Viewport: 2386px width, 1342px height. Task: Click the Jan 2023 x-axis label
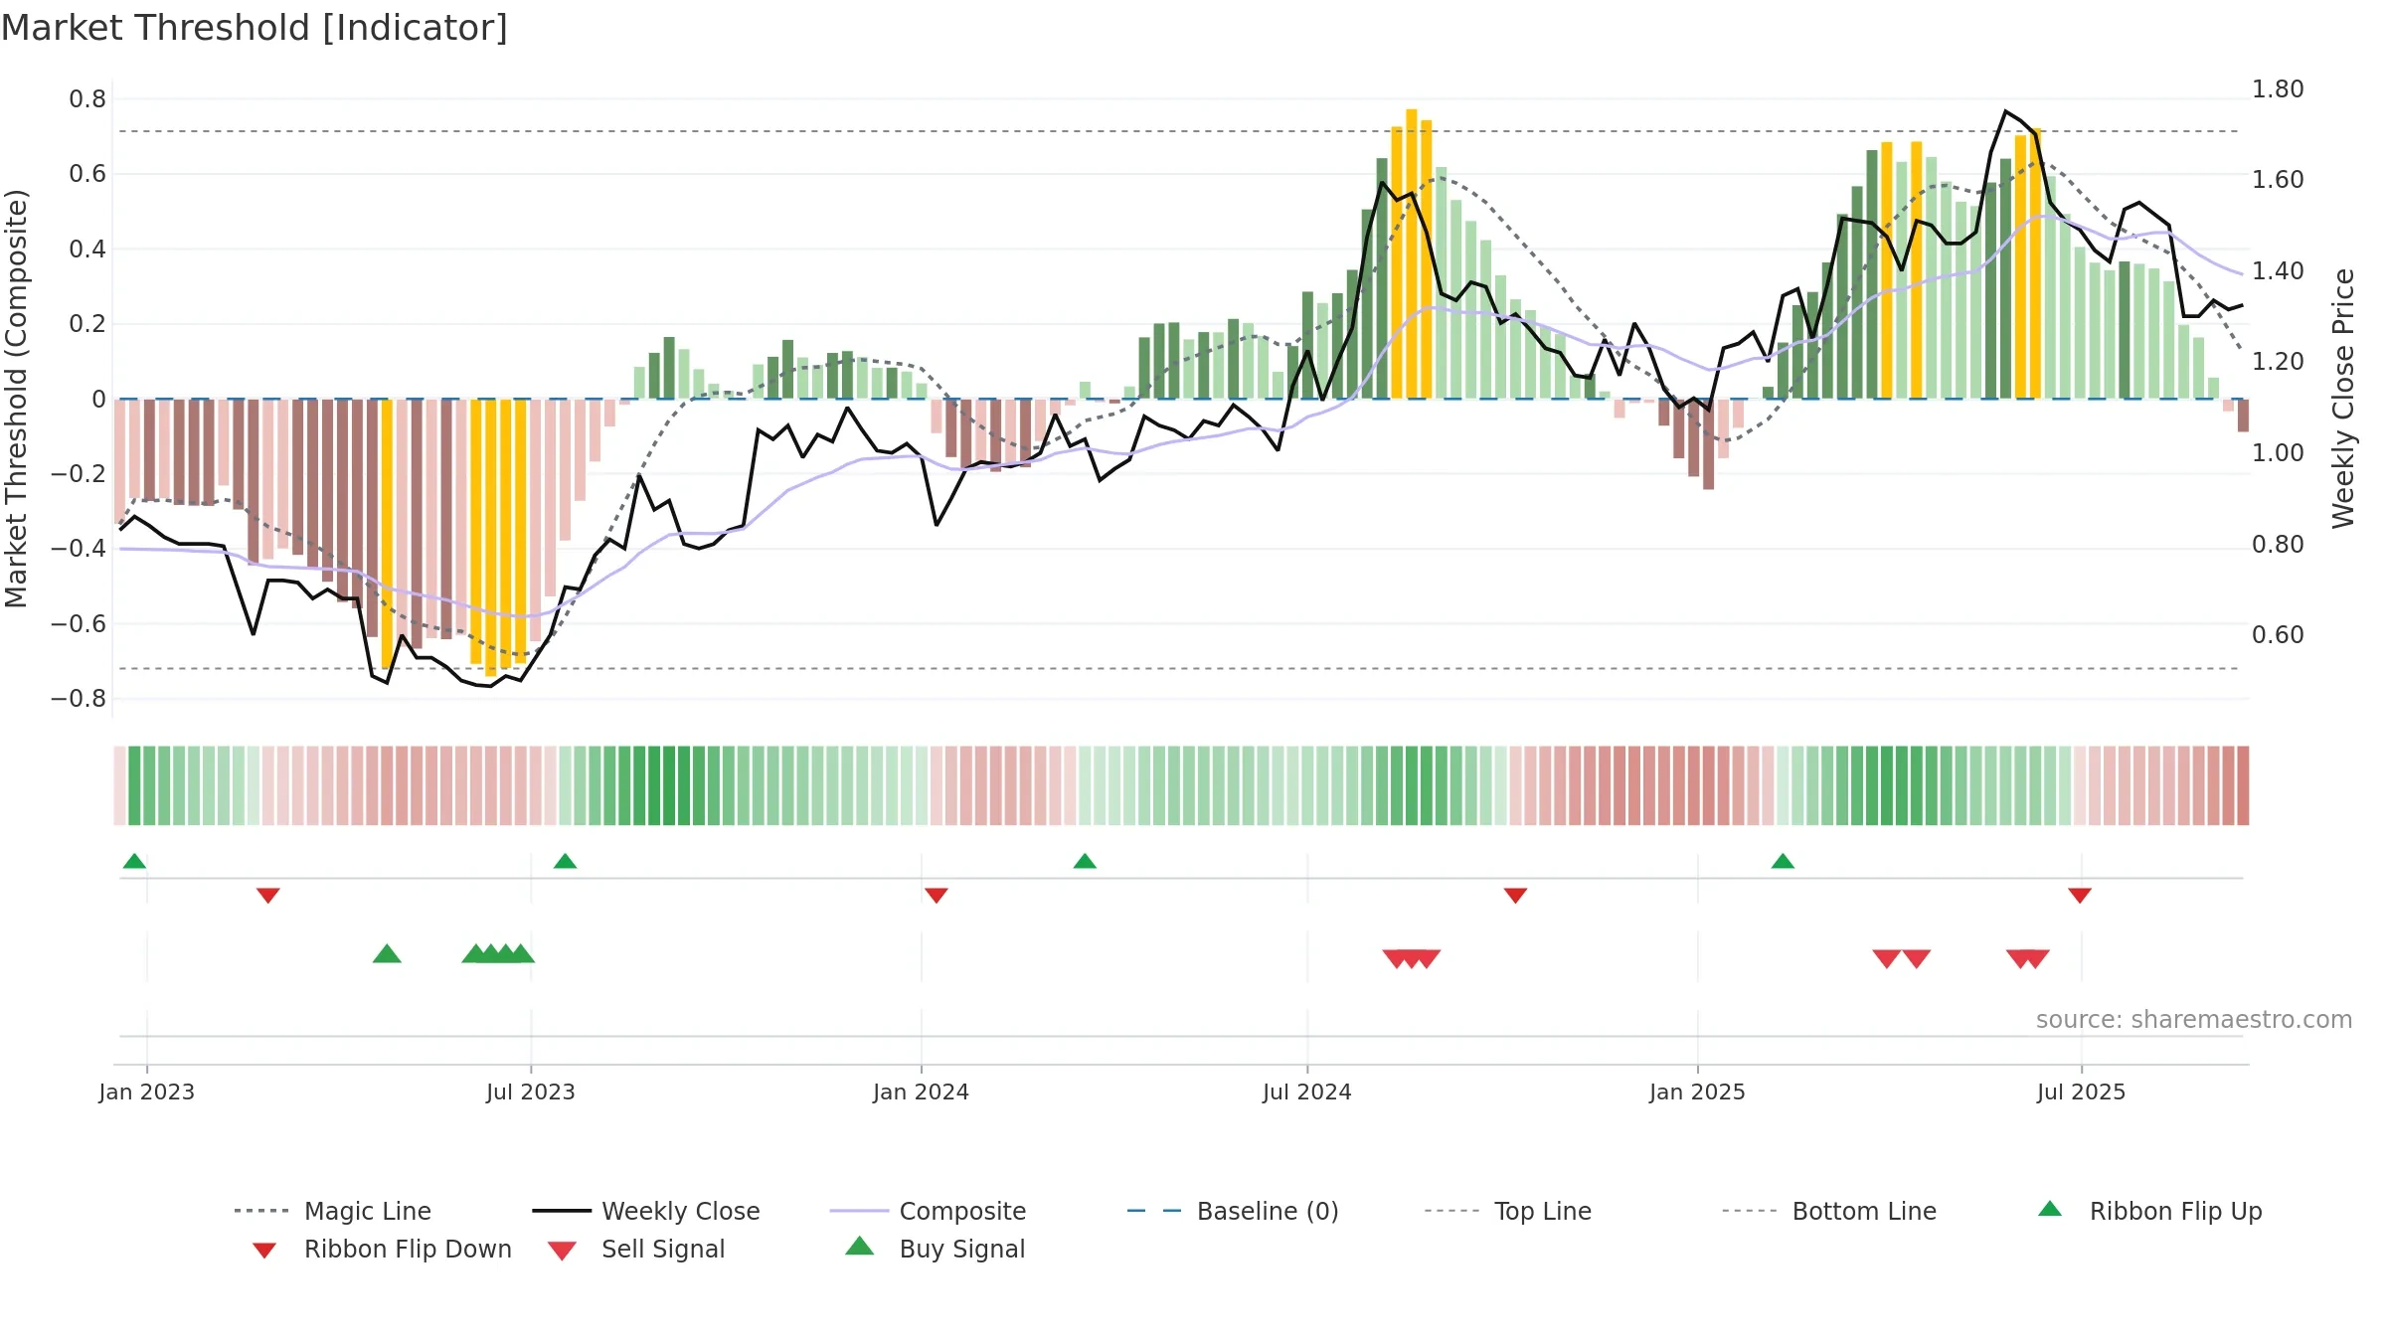147,1091
